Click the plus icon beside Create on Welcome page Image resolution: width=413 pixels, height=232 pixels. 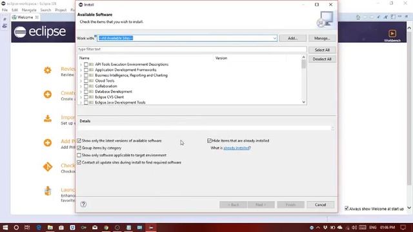pyautogui.click(x=48, y=95)
